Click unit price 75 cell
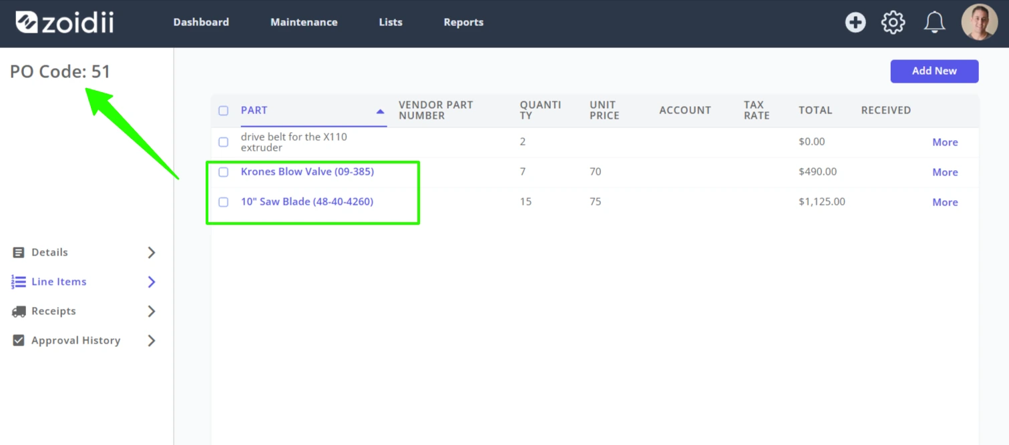 click(x=595, y=201)
